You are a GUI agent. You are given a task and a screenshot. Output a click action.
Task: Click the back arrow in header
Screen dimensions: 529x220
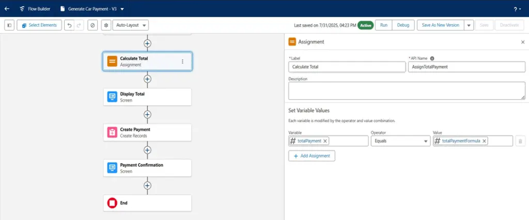[x=7, y=9]
